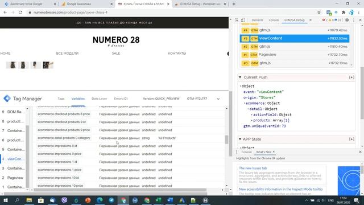
Task: Open the Variables tab in Tag Manager
Action: [x=78, y=99]
